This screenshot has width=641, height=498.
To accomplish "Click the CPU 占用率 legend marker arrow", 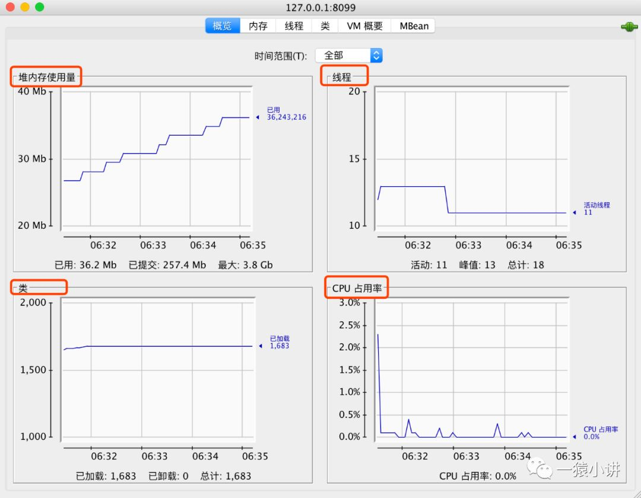I will [x=575, y=437].
